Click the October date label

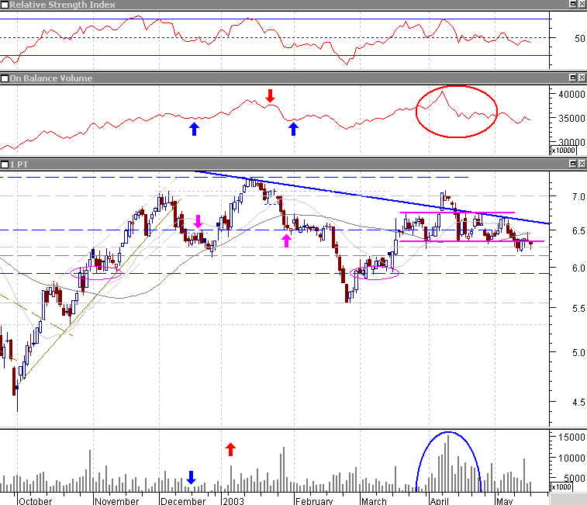(35, 501)
